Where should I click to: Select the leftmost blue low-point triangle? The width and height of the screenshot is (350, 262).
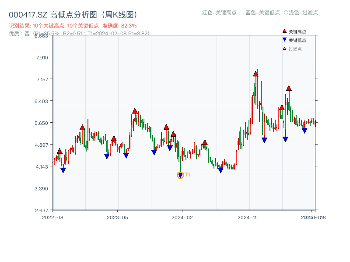[63, 170]
